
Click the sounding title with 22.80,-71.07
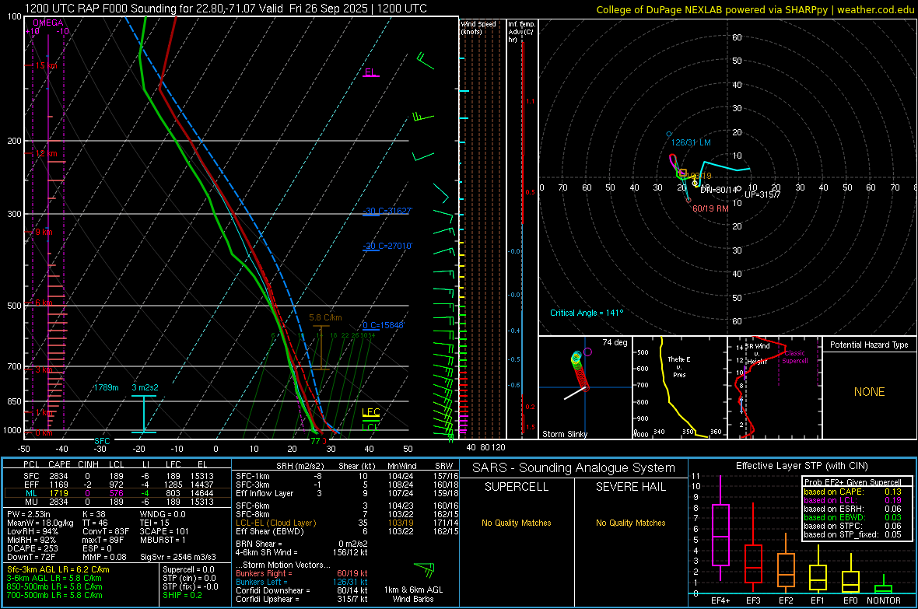(226, 9)
